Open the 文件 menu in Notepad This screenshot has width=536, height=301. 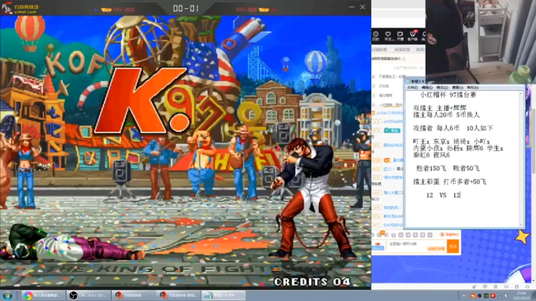[412, 88]
